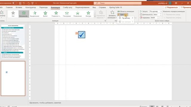Image resolution: width=191 pixels, height=107 pixels.
Task: Increase duration with the stepper arrows
Action: (x=161, y=14)
